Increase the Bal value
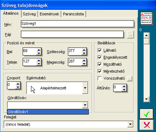The width and height of the screenshot is (156, 132). (x=39, y=50)
